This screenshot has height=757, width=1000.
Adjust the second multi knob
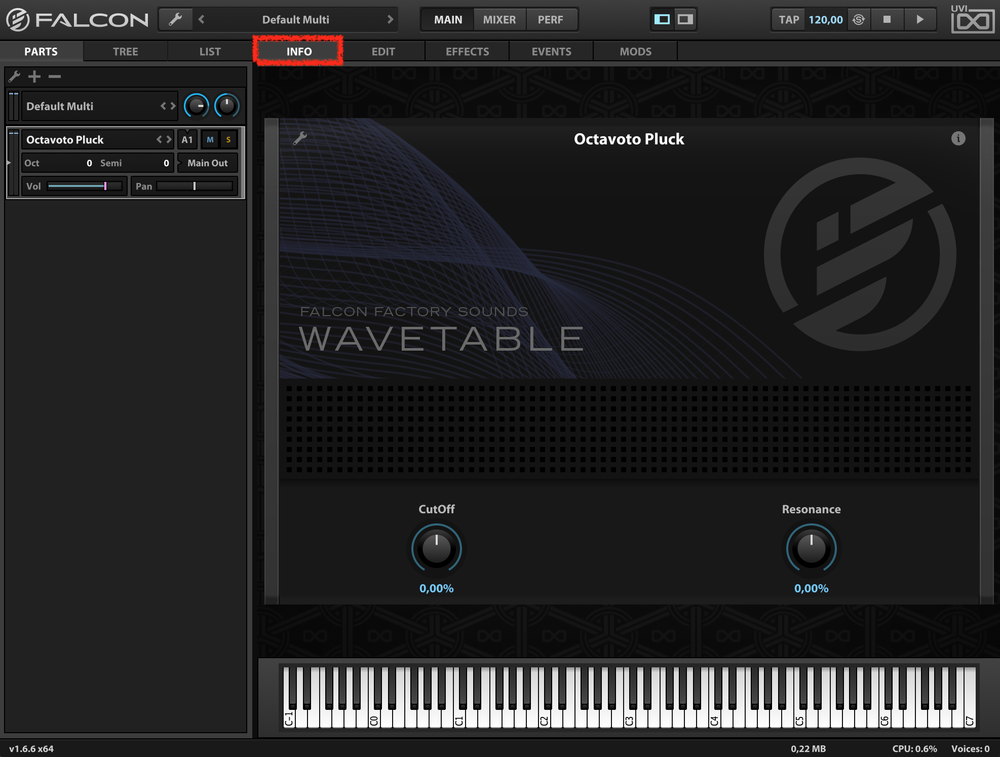pos(226,106)
